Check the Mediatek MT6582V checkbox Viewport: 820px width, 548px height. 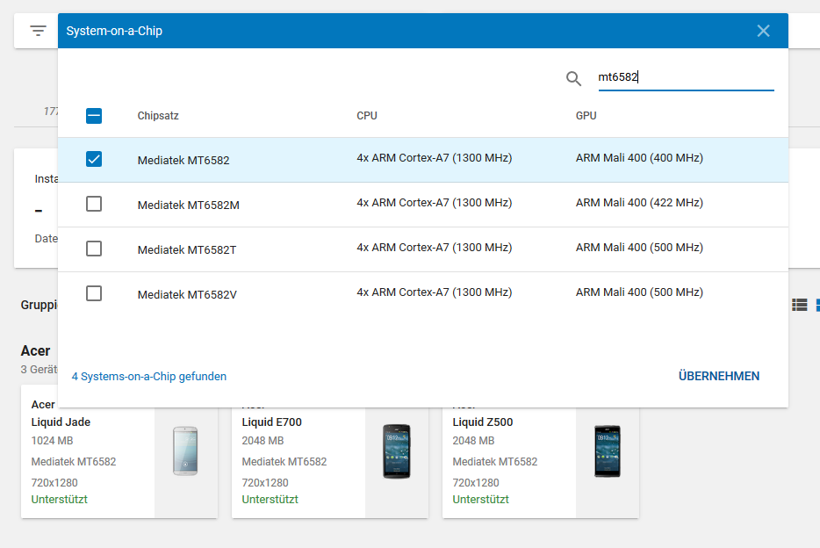(x=94, y=293)
